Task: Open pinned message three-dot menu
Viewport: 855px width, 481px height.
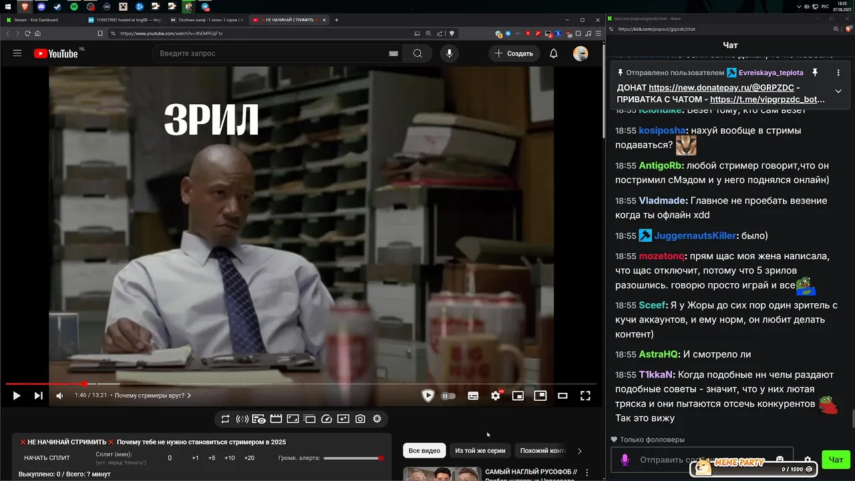Action: (838, 72)
